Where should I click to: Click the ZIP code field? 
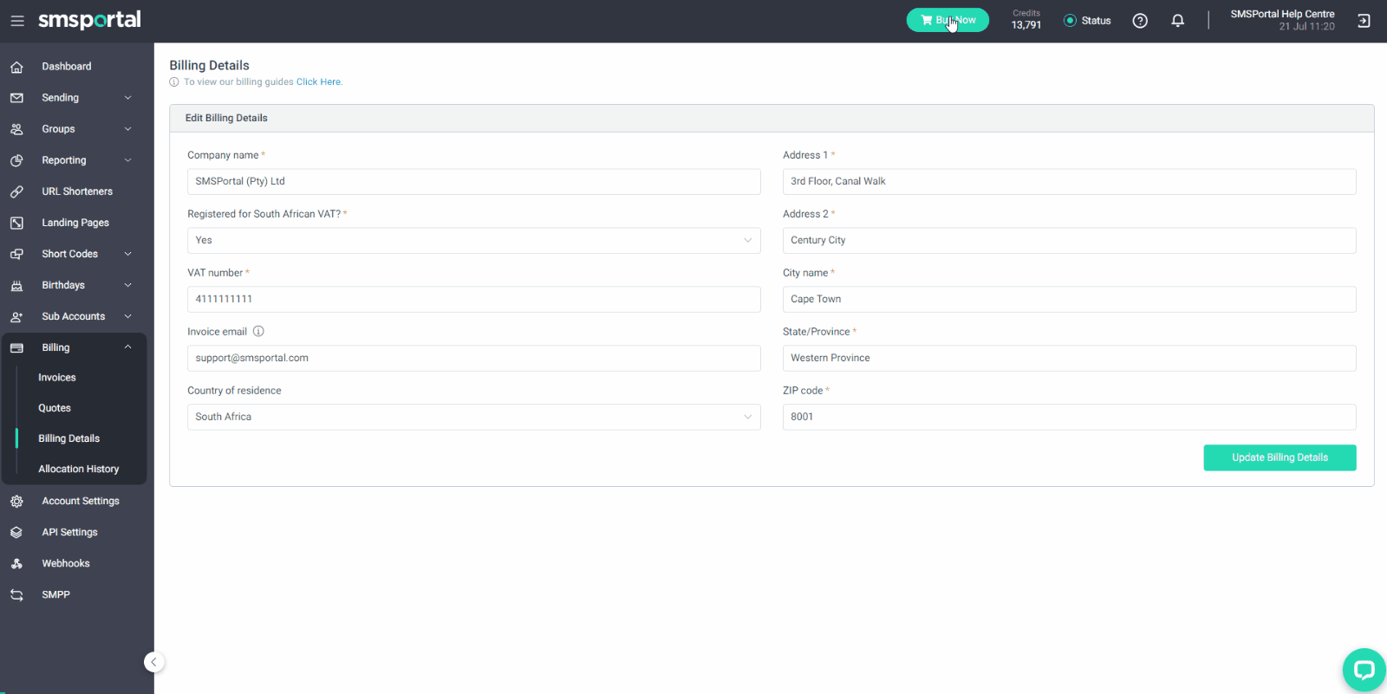pos(1070,417)
